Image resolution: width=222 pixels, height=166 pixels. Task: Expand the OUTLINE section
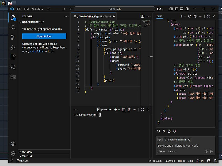(27, 152)
